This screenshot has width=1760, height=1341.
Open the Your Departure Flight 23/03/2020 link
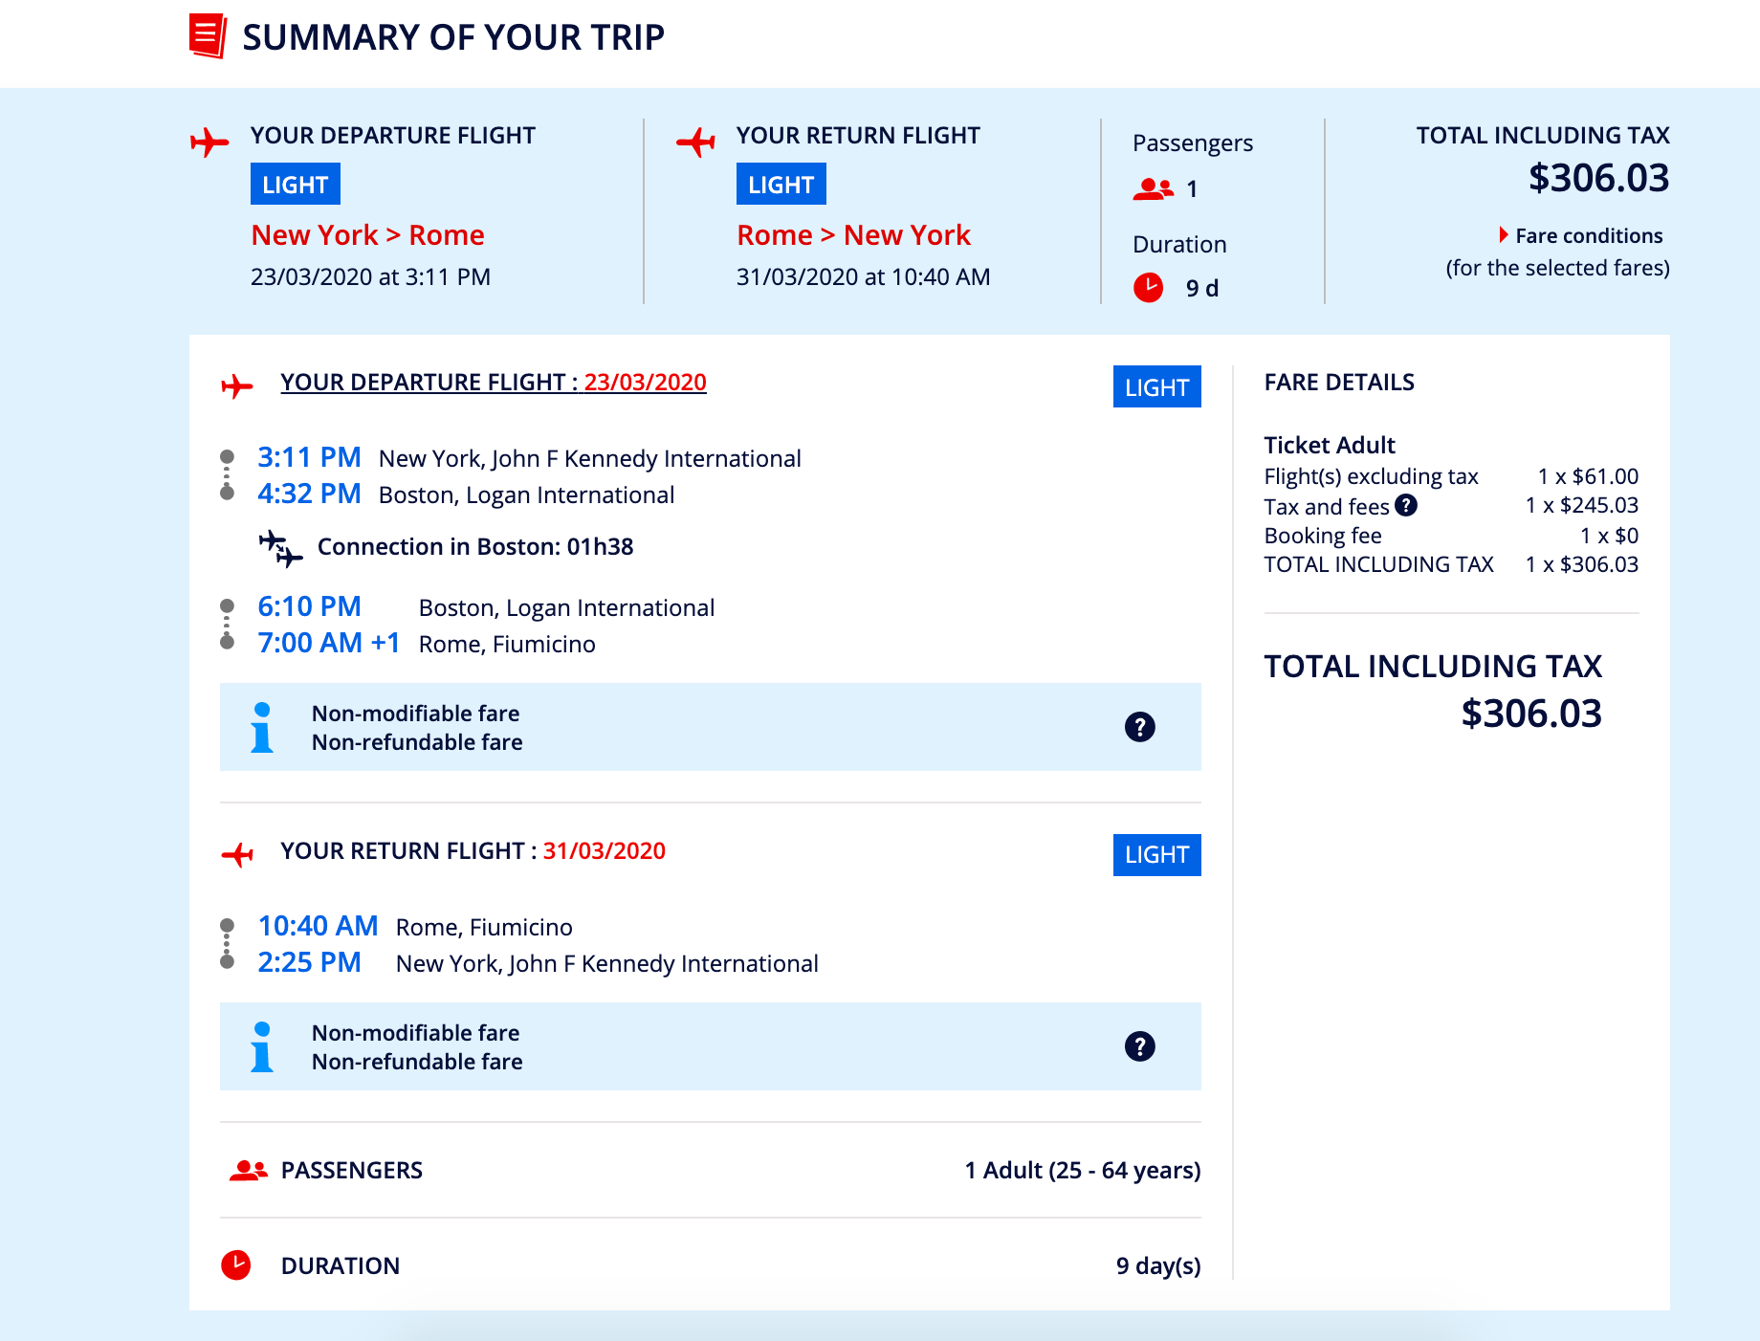493,383
